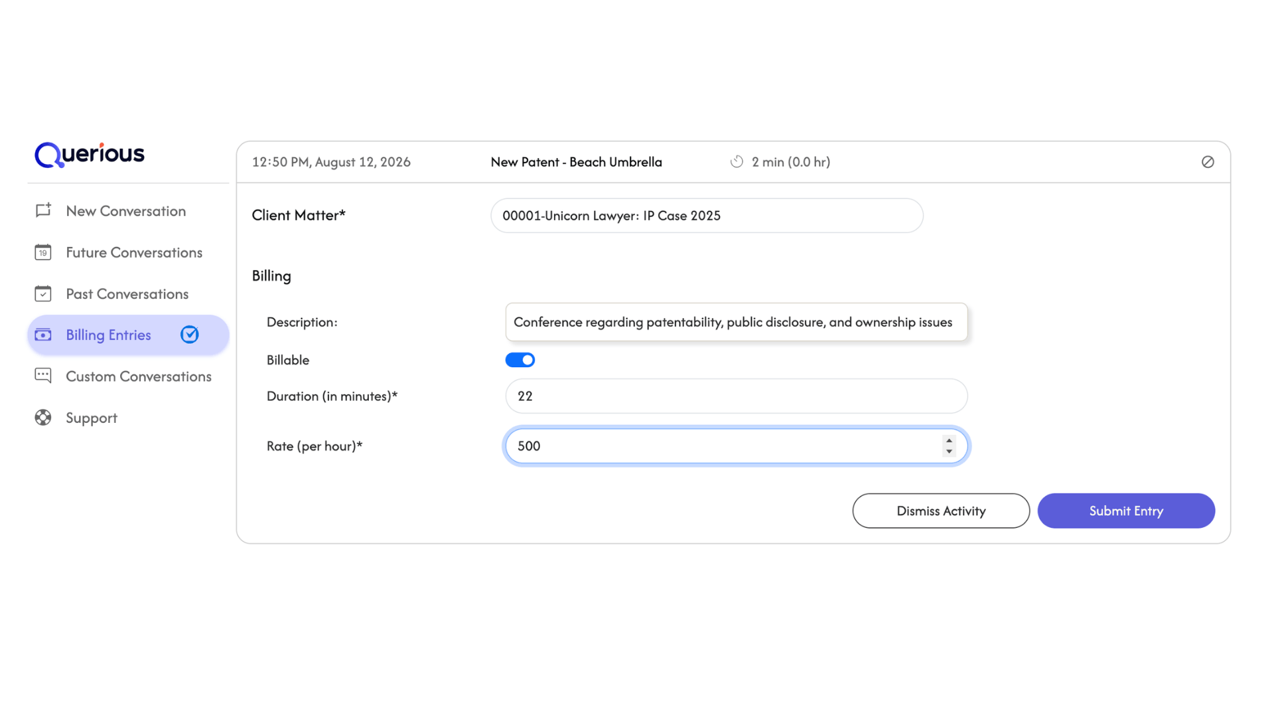The image size is (1274, 717).
Task: Dismiss Activity using the outlined button
Action: tap(941, 511)
